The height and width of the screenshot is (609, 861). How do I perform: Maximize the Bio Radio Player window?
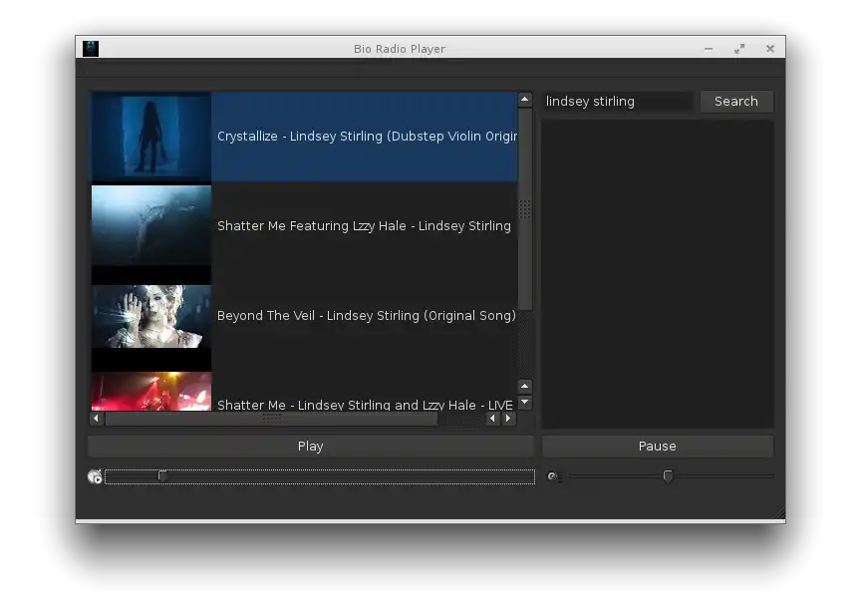739,49
